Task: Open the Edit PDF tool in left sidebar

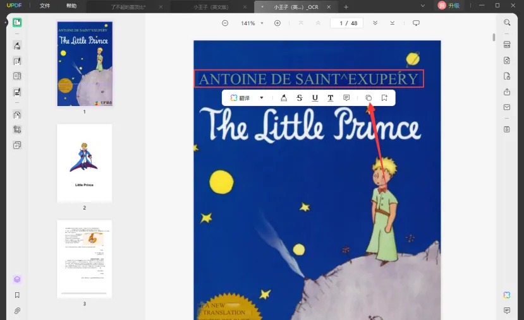Action: (x=17, y=61)
